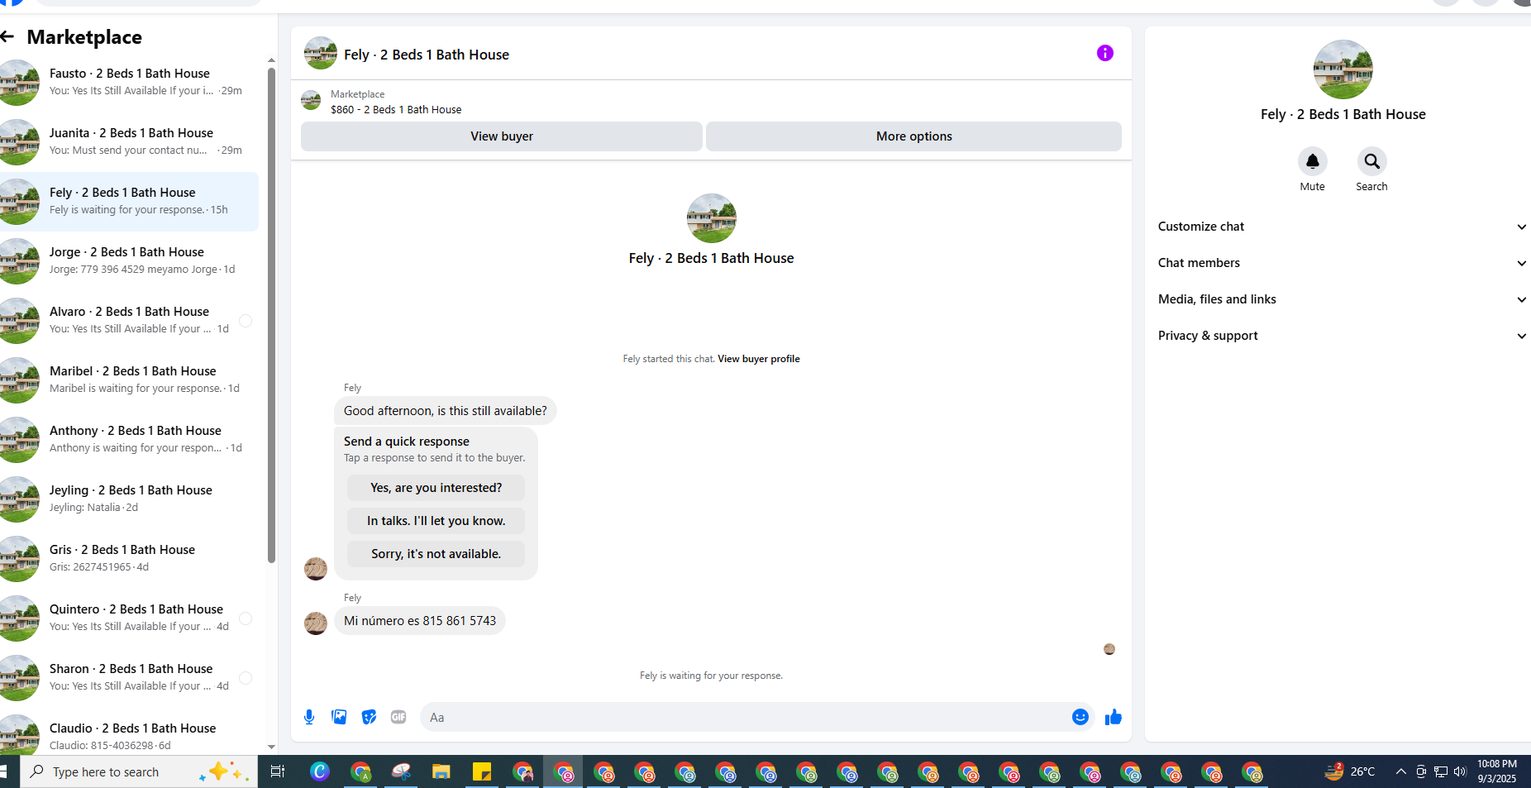
Task: Click the message "Good afternoon, is this still available?"
Action: [446, 411]
